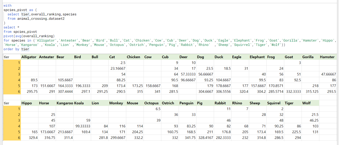
Task: Click the Octopus tier 1 value 6.5
Action: point(158,109)
